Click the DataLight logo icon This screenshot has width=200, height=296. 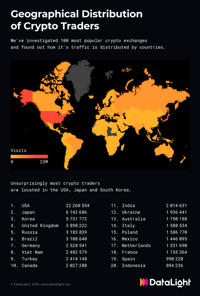[144, 282]
